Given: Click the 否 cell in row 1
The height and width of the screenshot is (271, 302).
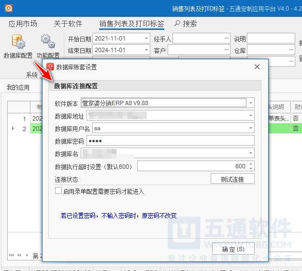Looking at the screenshot, I should pos(296,118).
